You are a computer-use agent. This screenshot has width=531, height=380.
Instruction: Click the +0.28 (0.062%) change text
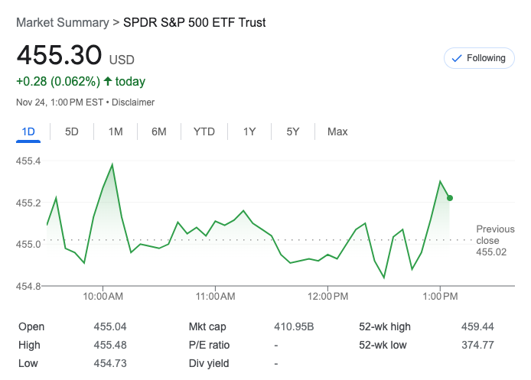58,82
